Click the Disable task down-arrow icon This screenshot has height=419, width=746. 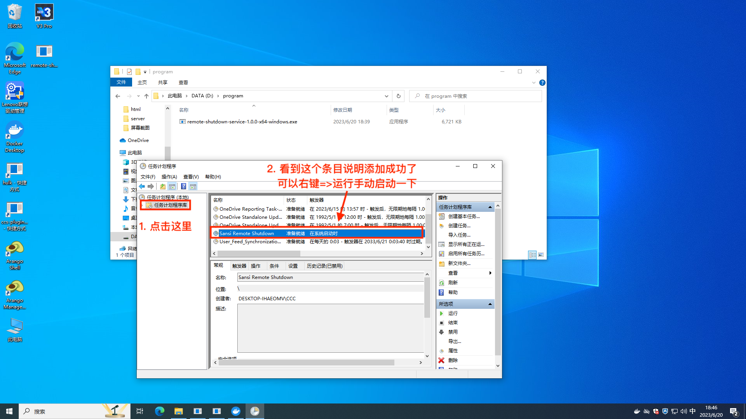pos(441,332)
